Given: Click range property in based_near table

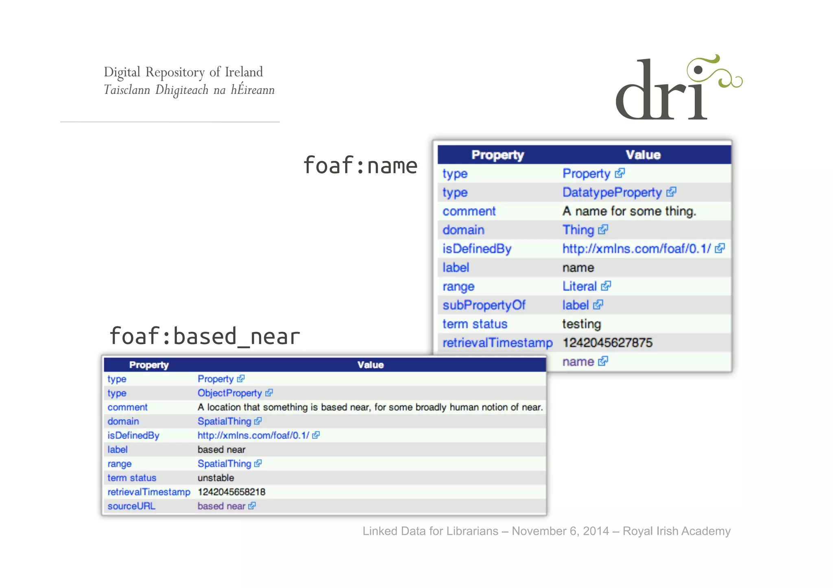Looking at the screenshot, I should 120,464.
